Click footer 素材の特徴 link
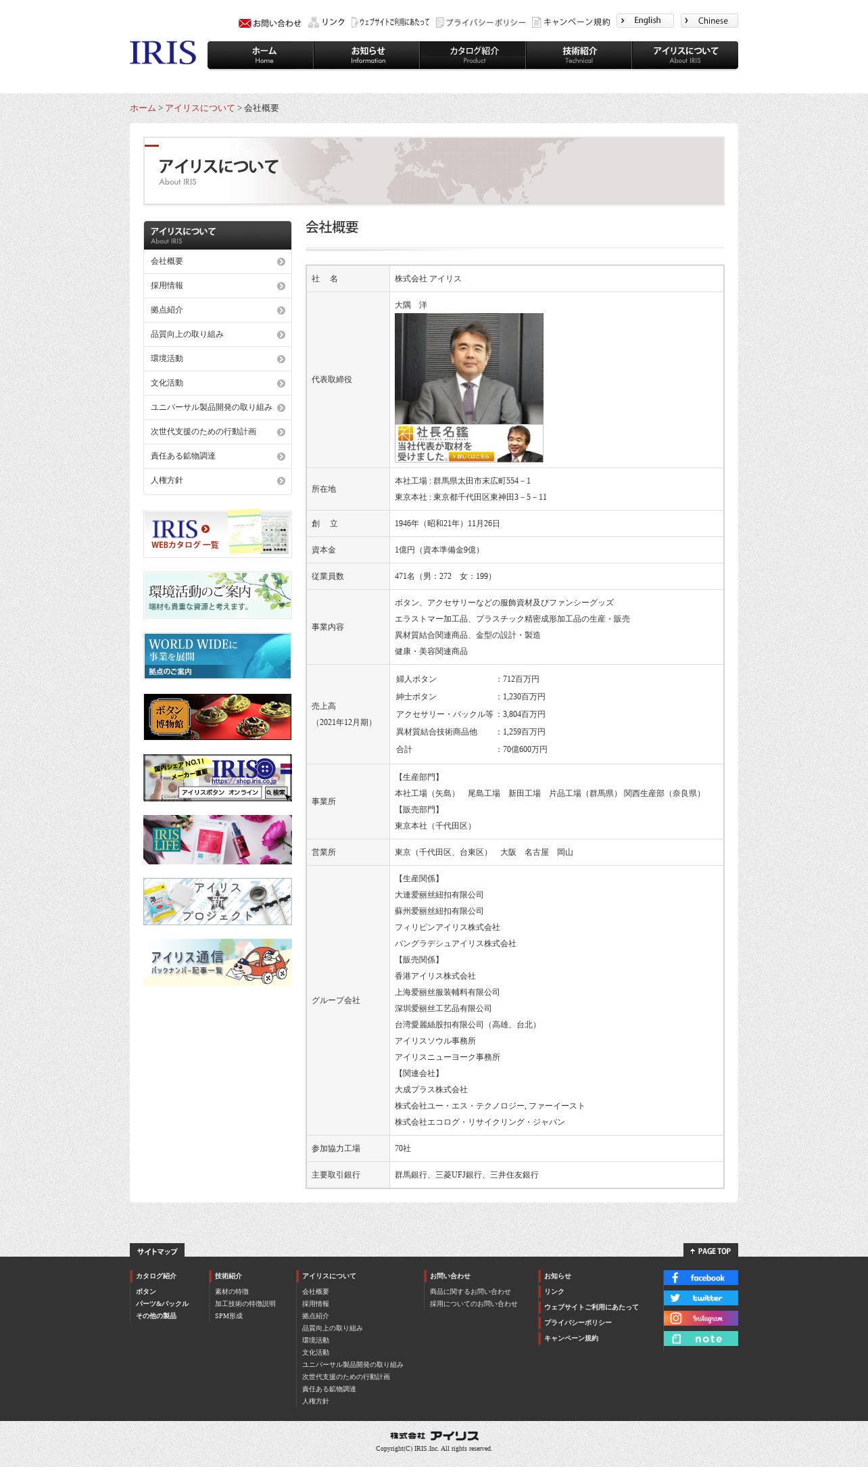This screenshot has width=868, height=1467. (232, 1292)
